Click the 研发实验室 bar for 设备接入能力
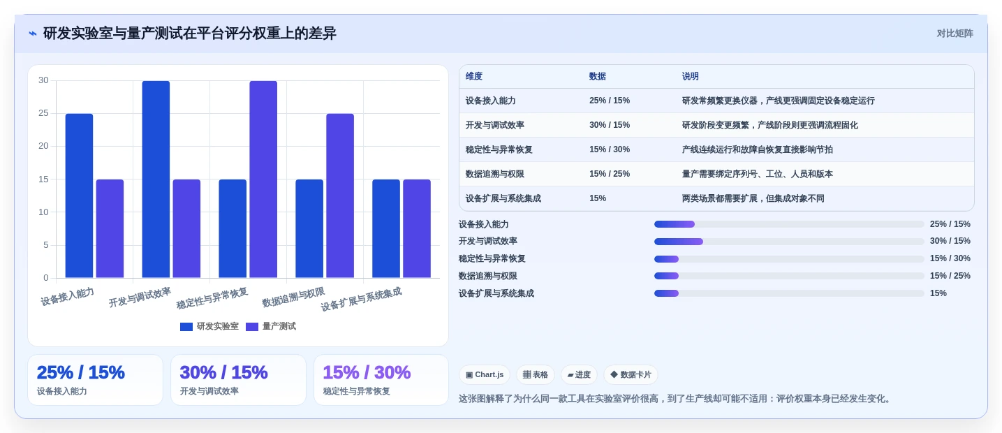This screenshot has height=433, width=1002. (x=79, y=196)
